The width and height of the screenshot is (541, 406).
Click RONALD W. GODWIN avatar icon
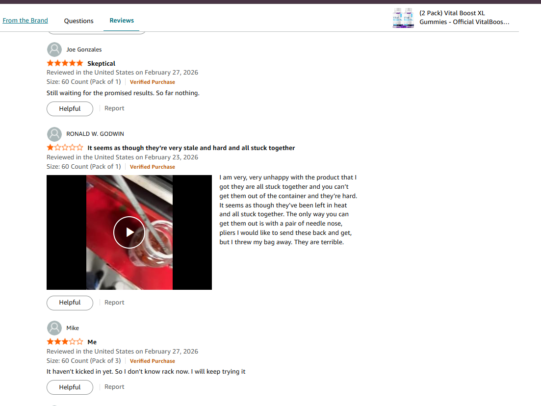54,134
